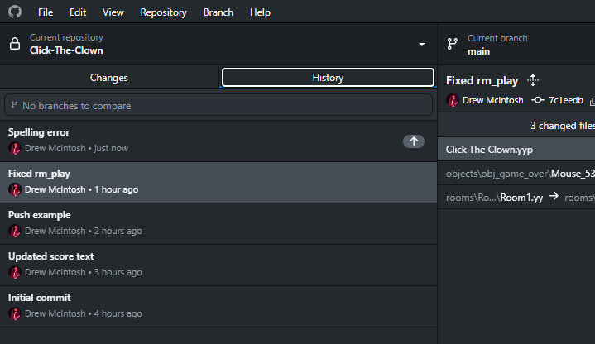595x344 pixels.
Task: Select the Initial commit row
Action: pos(218,307)
